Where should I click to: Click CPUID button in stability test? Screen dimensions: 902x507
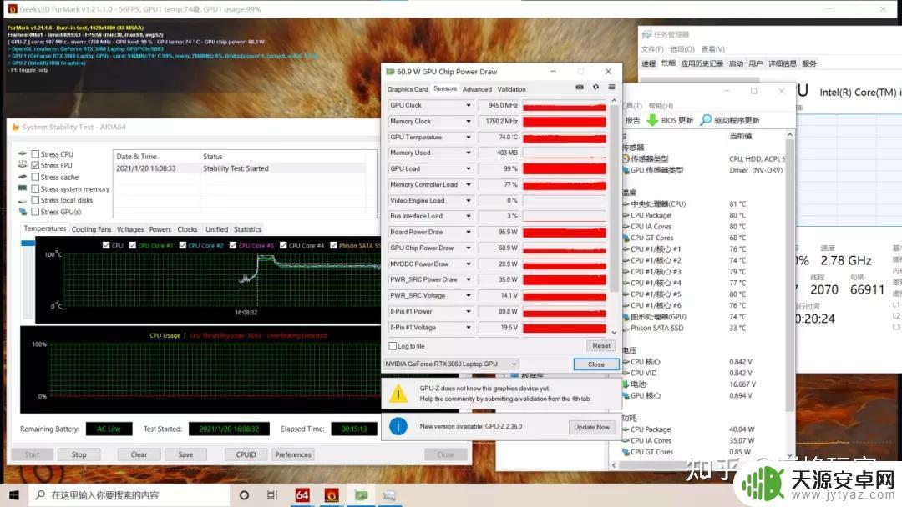[x=246, y=454]
